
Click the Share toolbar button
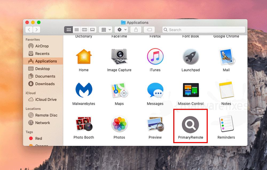pos(136,30)
